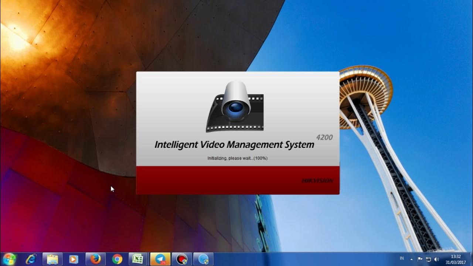Open Windows Media Player taskbar icon

coord(74,259)
